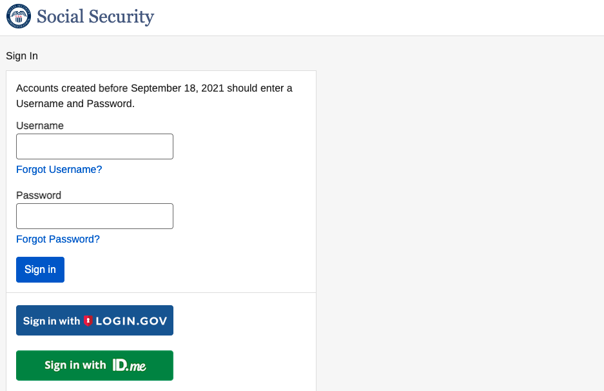This screenshot has width=604, height=391.
Task: Choose the green Sign in with ID.me button
Action: (x=95, y=366)
